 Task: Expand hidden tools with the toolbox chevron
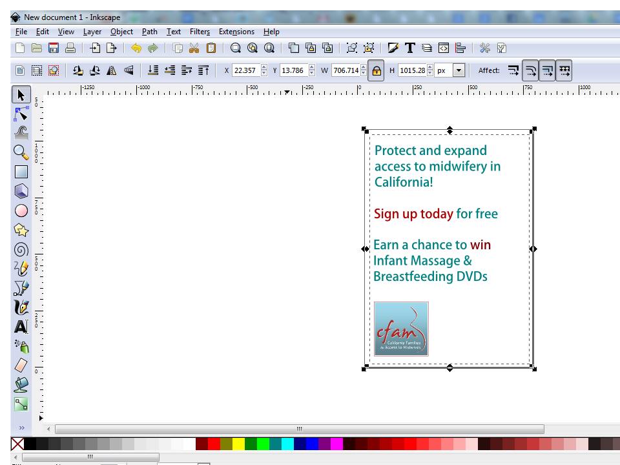pos(21,428)
